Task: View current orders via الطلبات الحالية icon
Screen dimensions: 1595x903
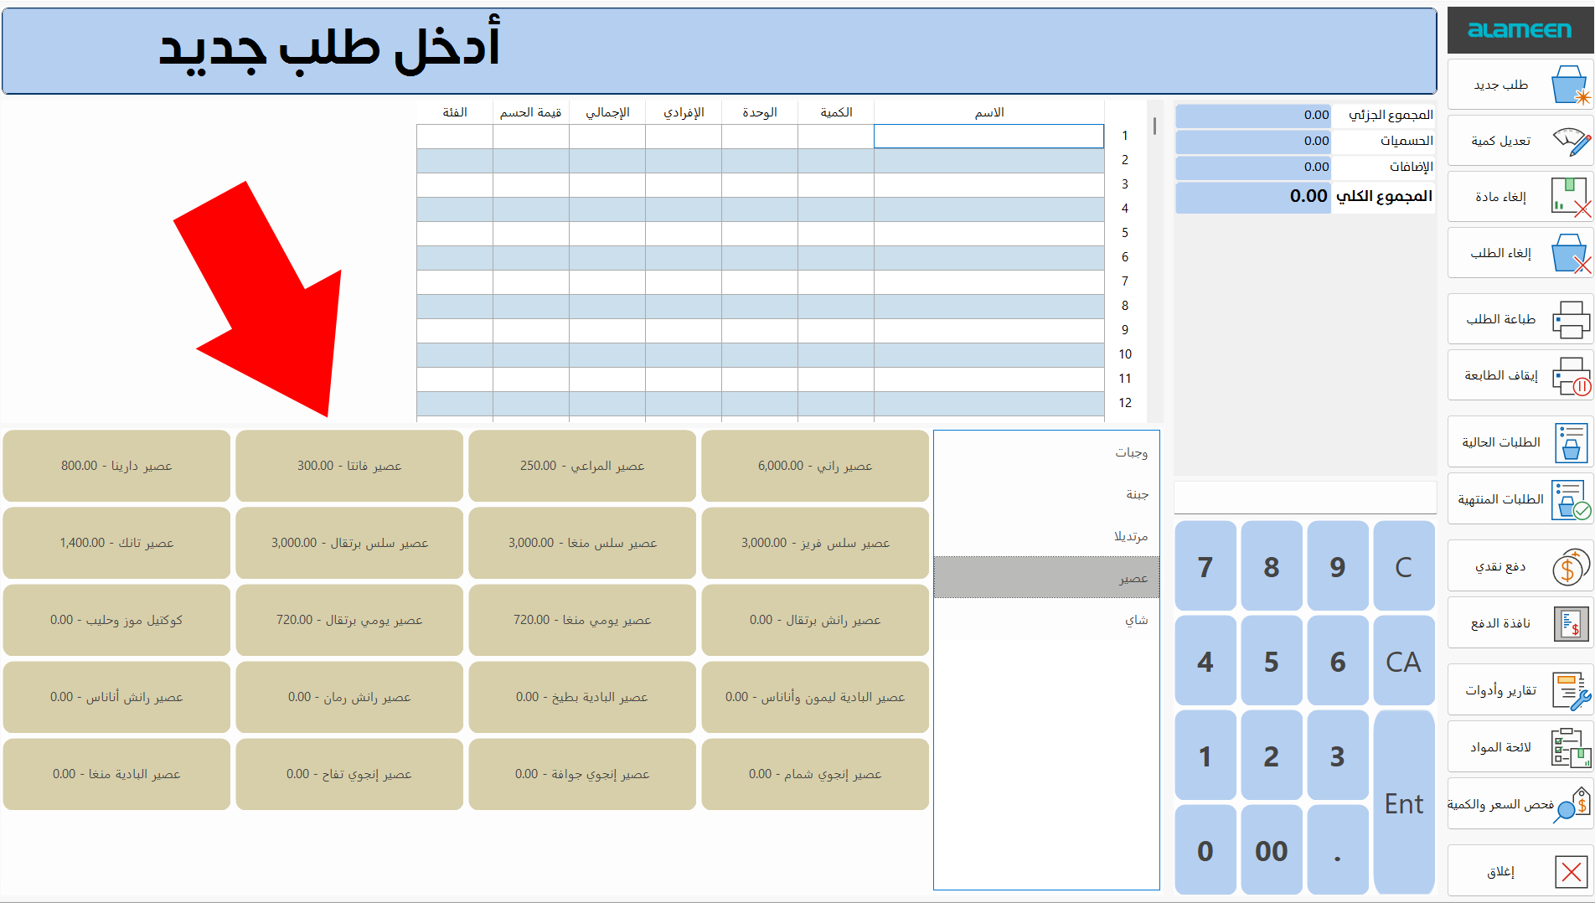Action: coord(1571,441)
